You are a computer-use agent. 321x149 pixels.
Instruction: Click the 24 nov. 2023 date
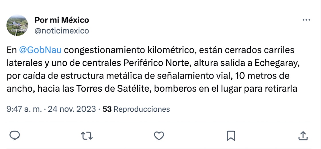tap(72, 109)
